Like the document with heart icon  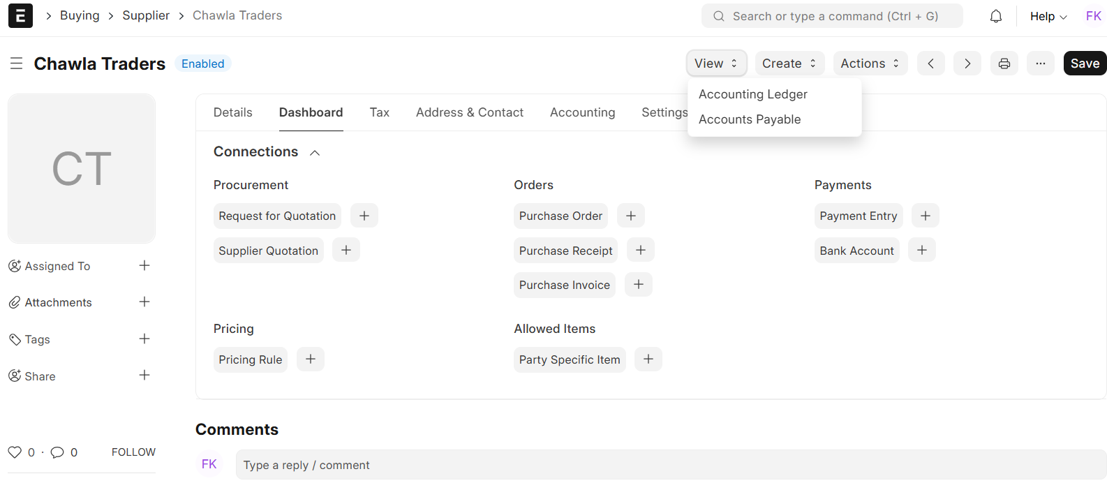click(x=15, y=452)
